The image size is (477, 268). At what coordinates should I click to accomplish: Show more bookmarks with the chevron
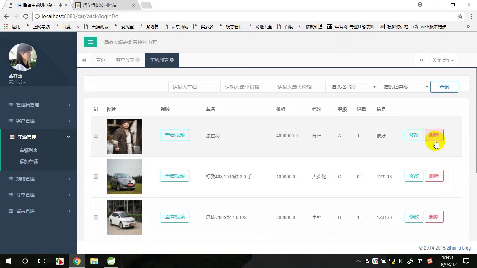coord(468,27)
